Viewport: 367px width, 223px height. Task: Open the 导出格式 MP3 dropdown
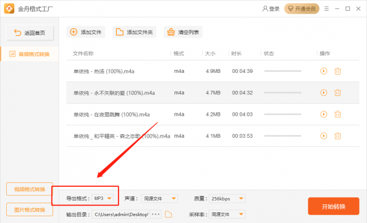click(x=103, y=198)
